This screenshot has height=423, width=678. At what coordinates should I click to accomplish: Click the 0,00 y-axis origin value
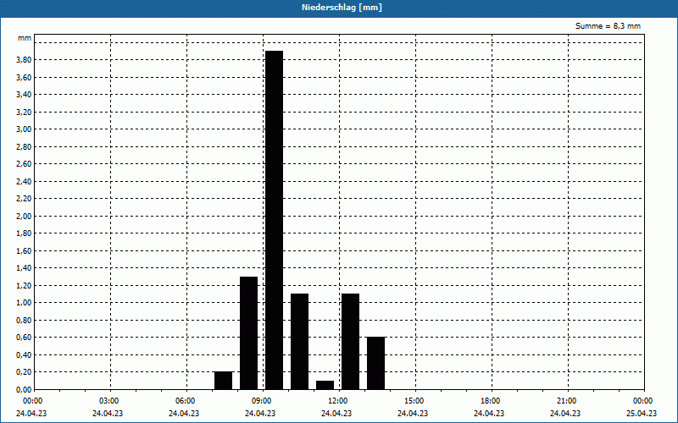[24, 389]
